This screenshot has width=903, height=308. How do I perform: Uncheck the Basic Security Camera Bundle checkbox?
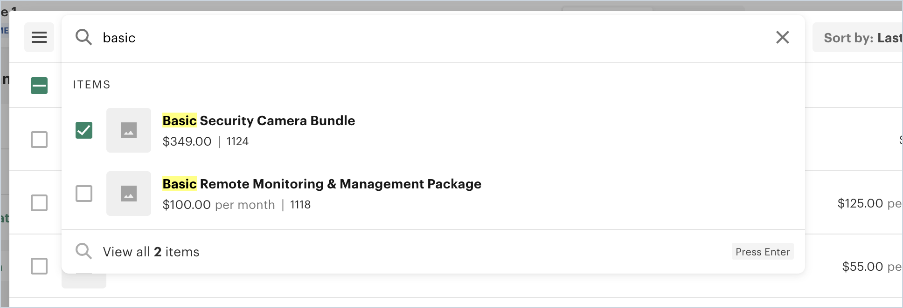[84, 130]
